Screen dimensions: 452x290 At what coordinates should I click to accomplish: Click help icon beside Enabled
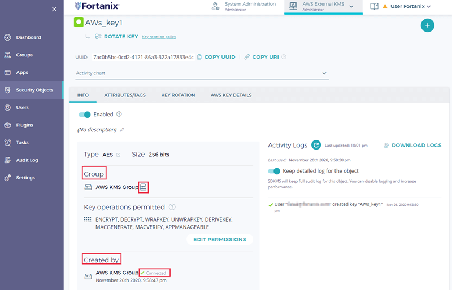(119, 115)
